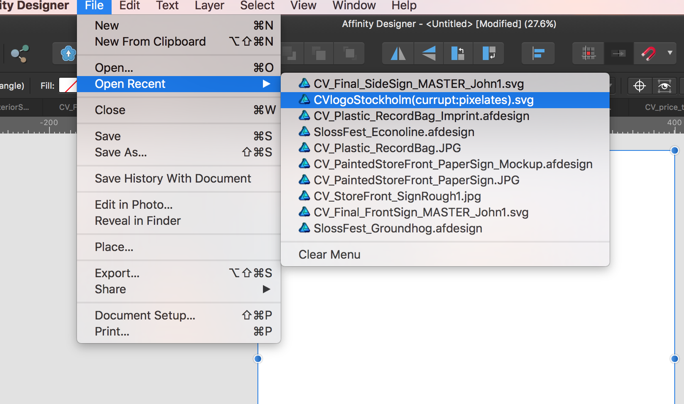
Task: Choose New from File menu
Action: 179,25
